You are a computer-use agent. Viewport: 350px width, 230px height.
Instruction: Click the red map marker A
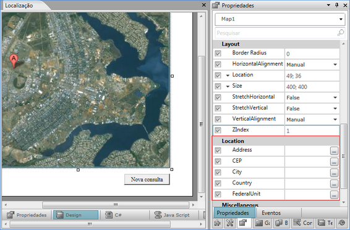click(14, 61)
